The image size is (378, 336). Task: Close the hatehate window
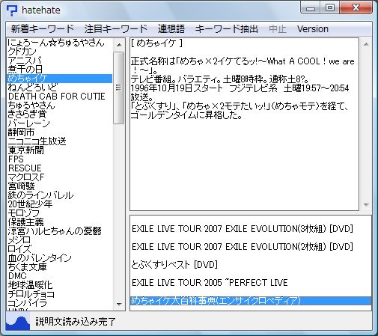pyautogui.click(x=356, y=7)
